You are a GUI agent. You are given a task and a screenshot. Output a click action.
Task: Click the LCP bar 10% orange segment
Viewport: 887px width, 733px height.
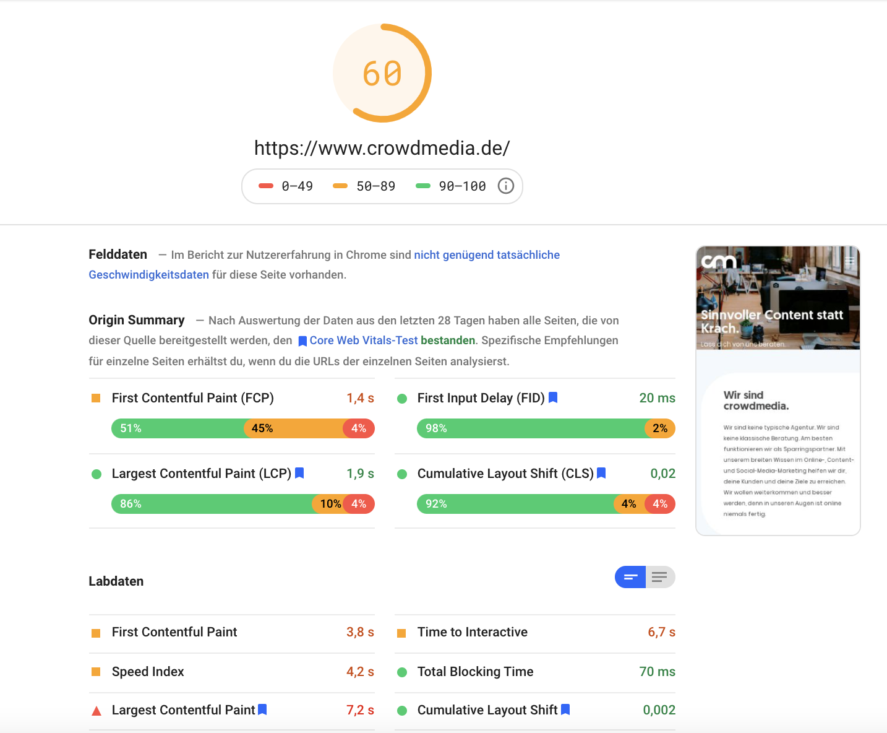click(x=328, y=504)
